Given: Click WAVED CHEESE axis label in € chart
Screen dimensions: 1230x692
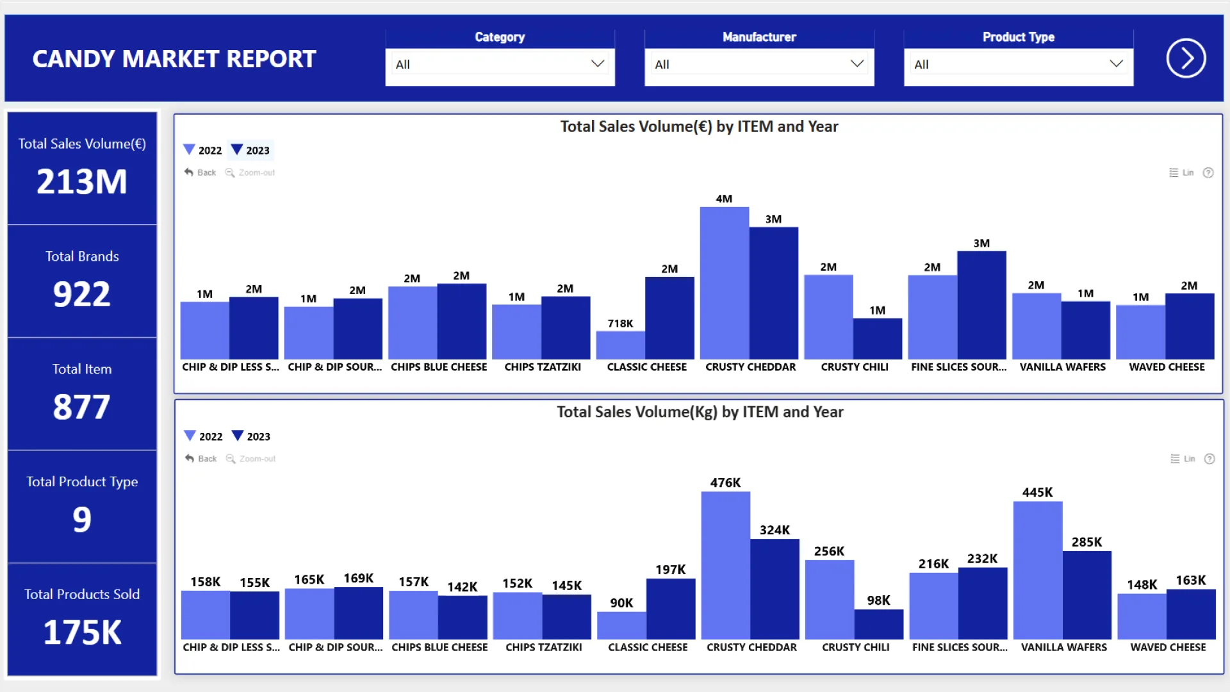Looking at the screenshot, I should tap(1167, 367).
